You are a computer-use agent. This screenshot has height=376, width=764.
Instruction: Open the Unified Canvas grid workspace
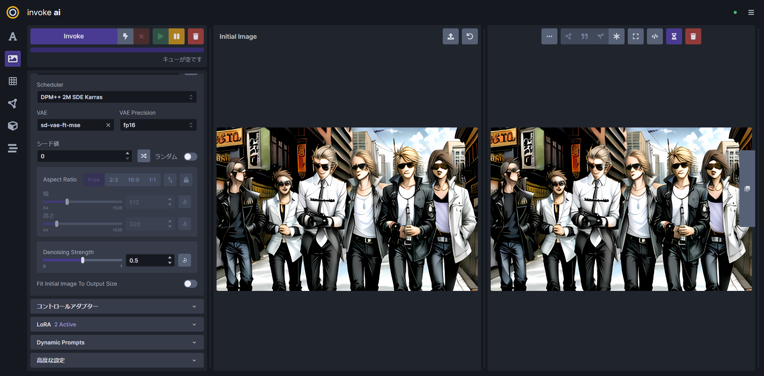coord(13,81)
